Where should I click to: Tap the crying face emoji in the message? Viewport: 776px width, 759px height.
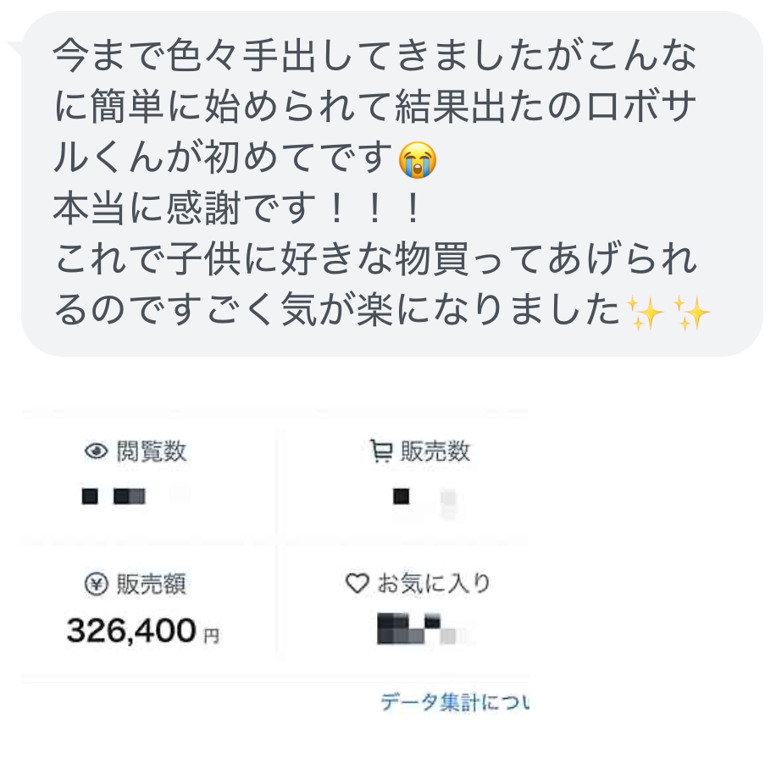[x=418, y=159]
